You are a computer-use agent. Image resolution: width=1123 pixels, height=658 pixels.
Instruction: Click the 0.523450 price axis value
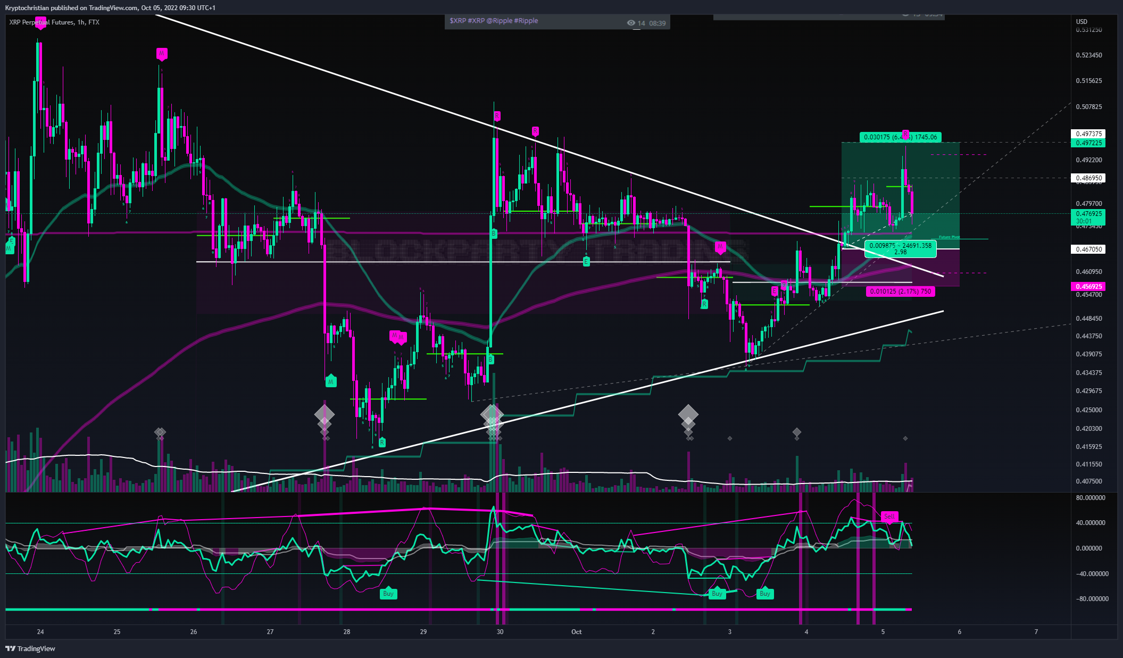[1089, 55]
